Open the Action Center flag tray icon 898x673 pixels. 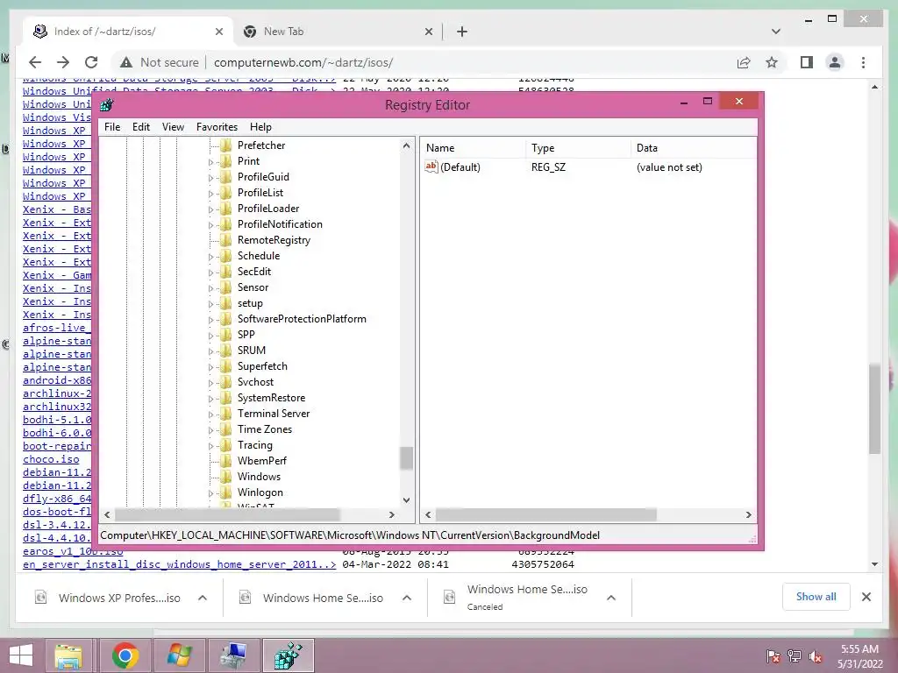tap(773, 655)
